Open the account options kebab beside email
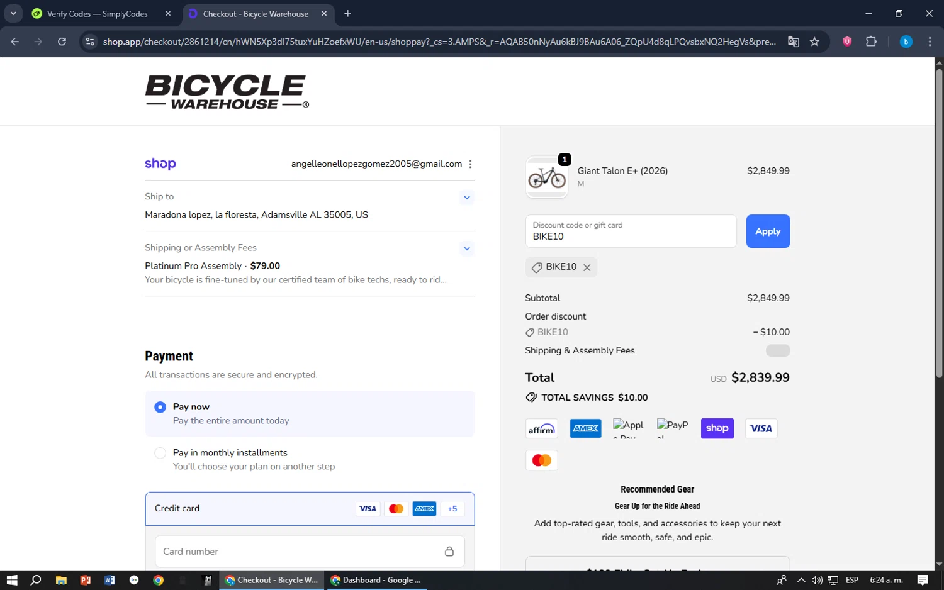This screenshot has width=944, height=590. tap(470, 164)
